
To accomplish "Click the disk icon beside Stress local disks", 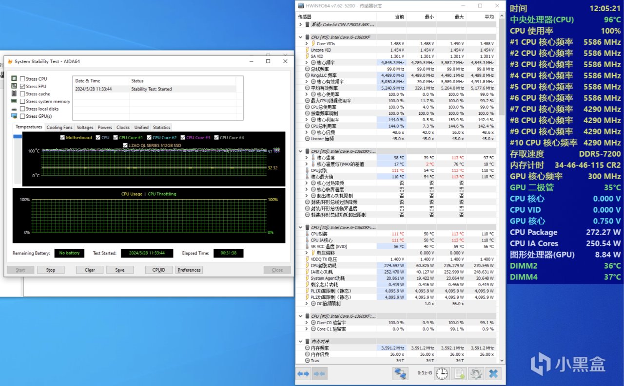I will 15,109.
